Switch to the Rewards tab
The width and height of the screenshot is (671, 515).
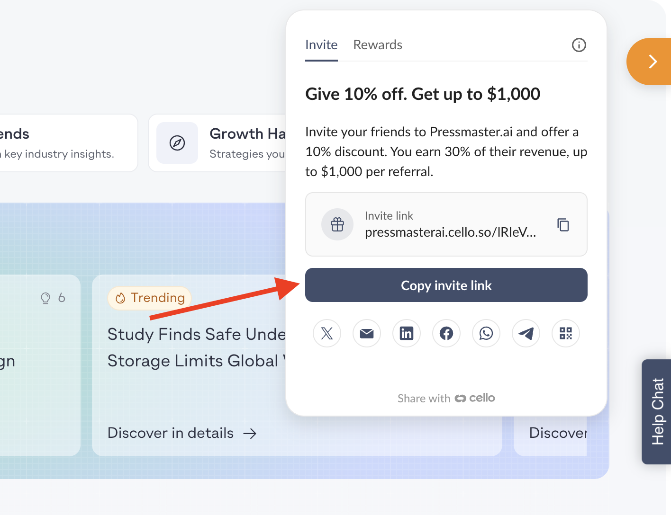click(378, 45)
